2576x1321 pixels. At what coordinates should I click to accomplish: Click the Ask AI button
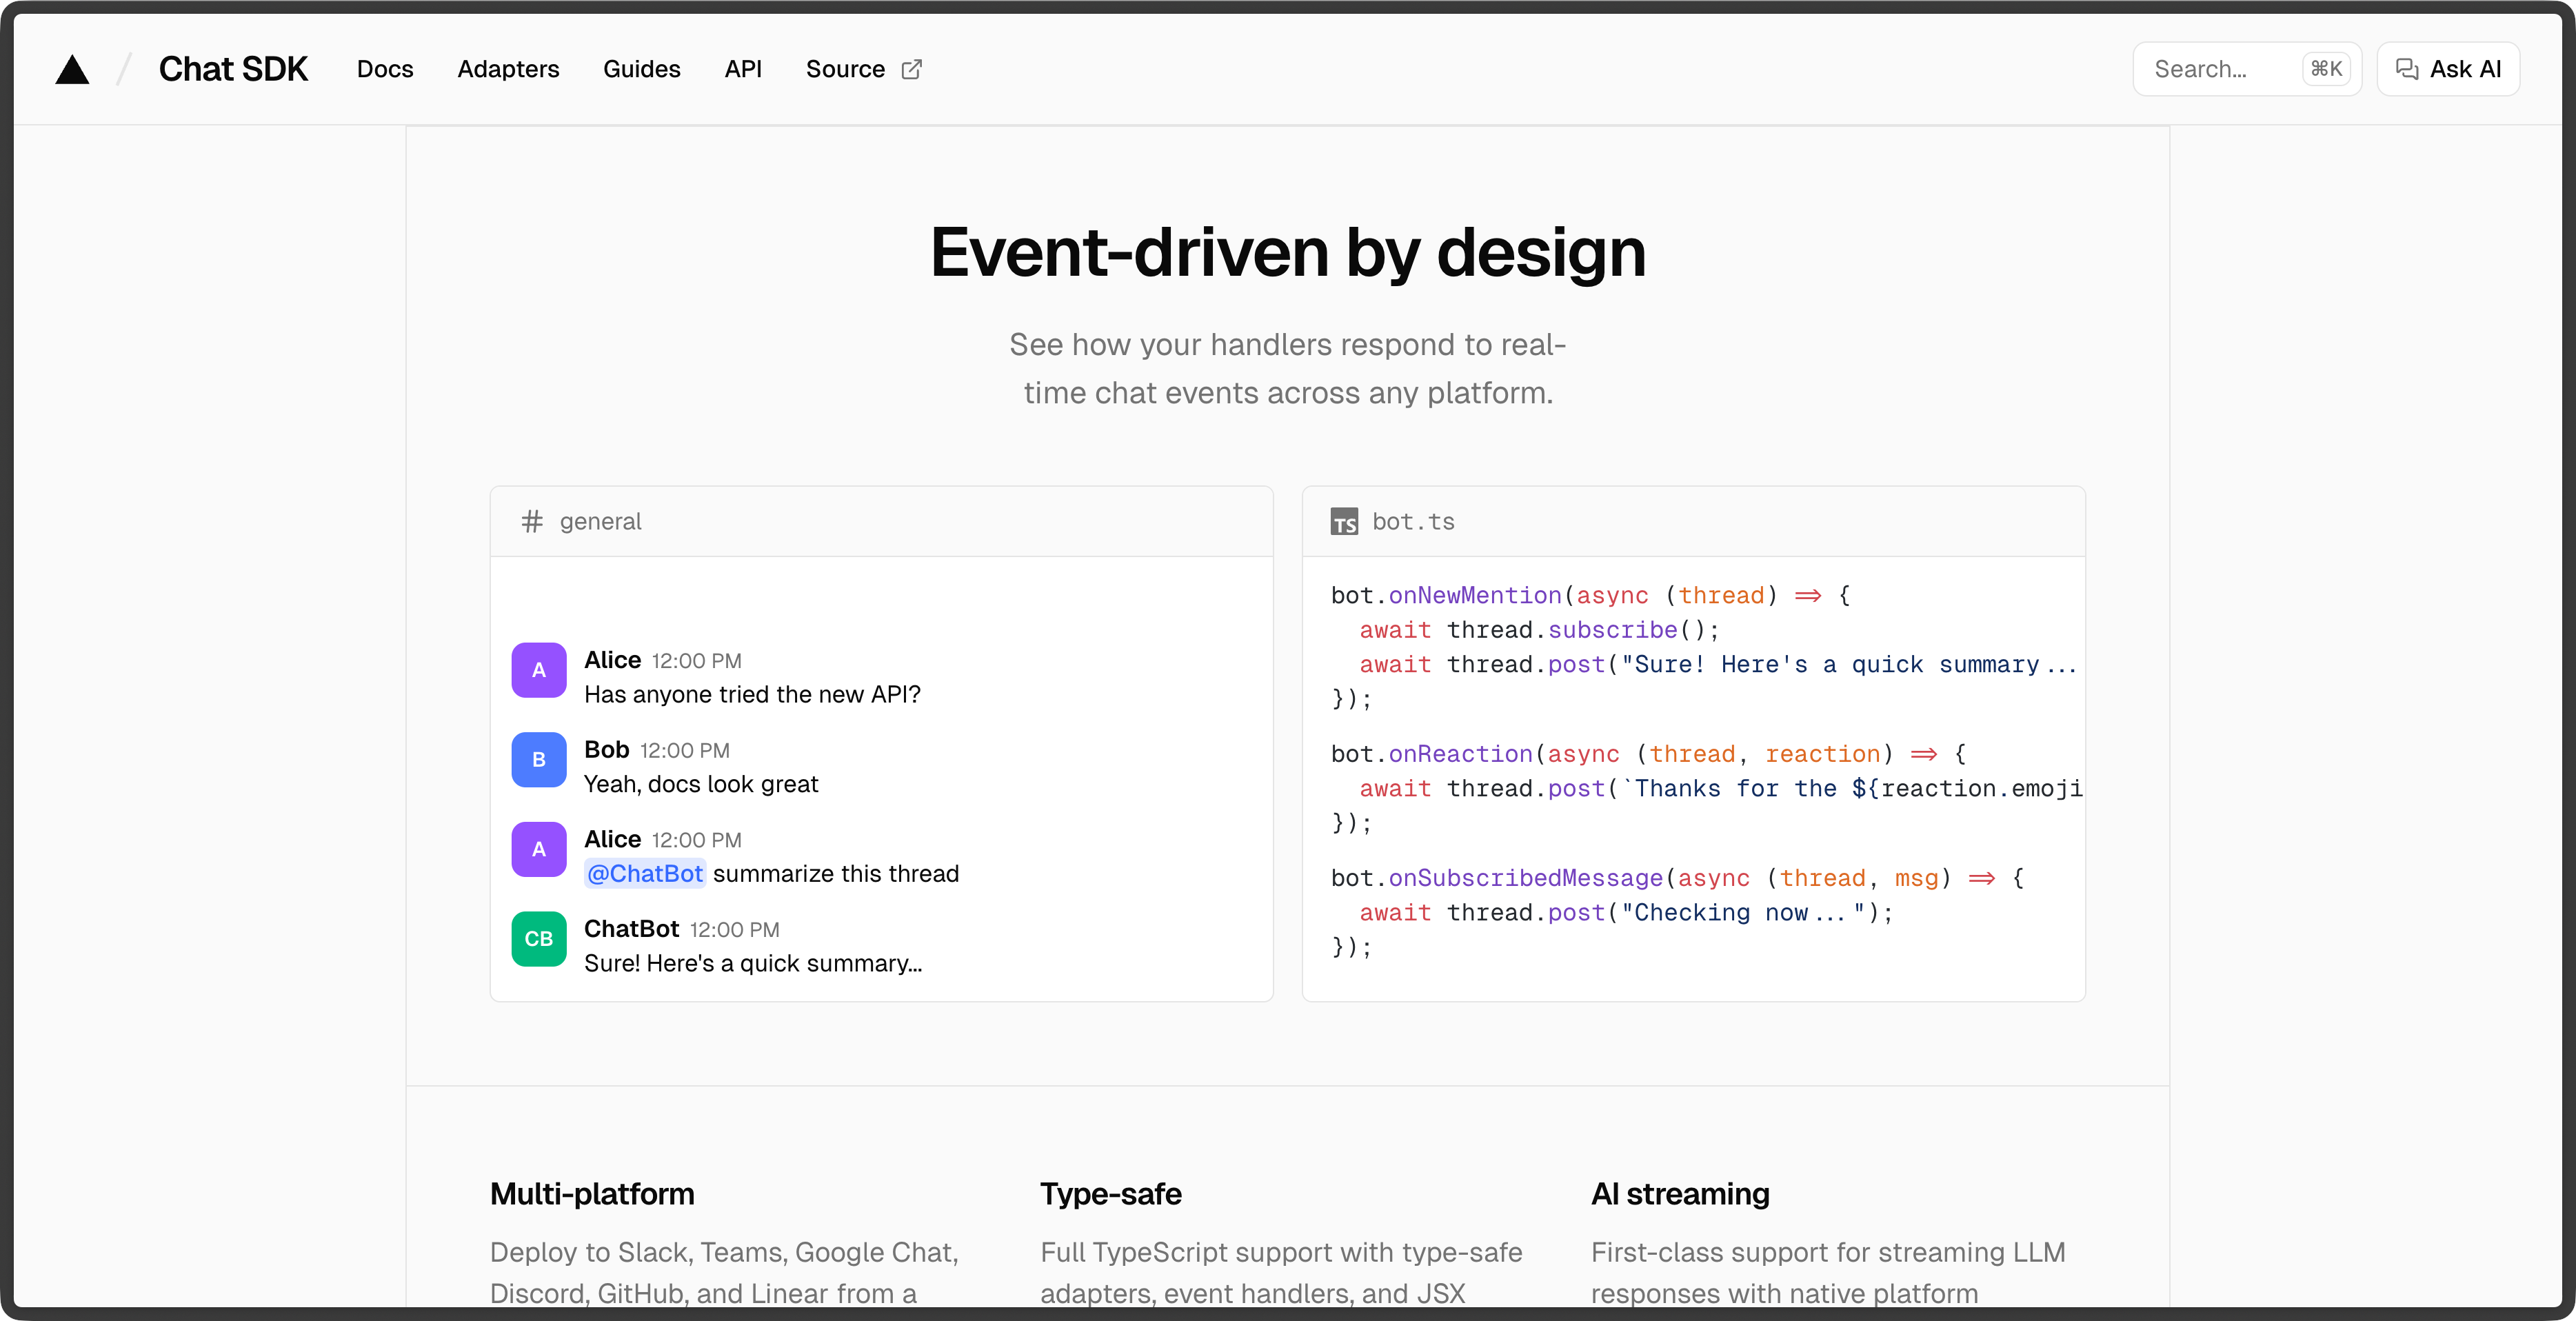pyautogui.click(x=2447, y=68)
